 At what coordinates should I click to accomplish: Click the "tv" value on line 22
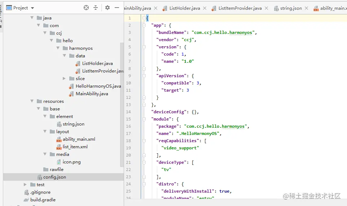point(166,170)
